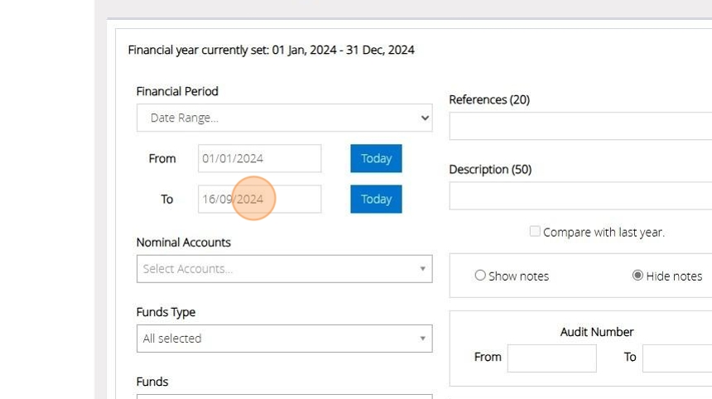The width and height of the screenshot is (712, 399).
Task: Enable Compare with last year checkbox
Action: click(x=535, y=232)
